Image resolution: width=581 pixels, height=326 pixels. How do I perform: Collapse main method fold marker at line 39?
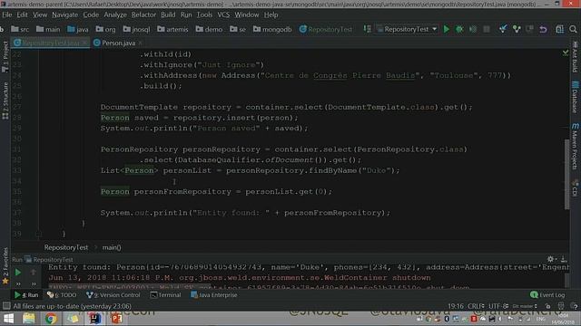[38, 234]
